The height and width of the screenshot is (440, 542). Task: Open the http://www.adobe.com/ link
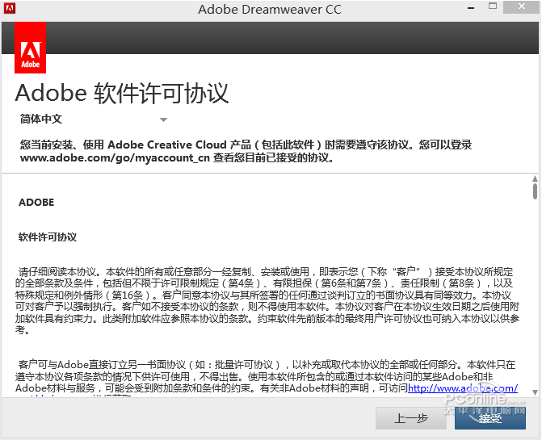click(462, 388)
